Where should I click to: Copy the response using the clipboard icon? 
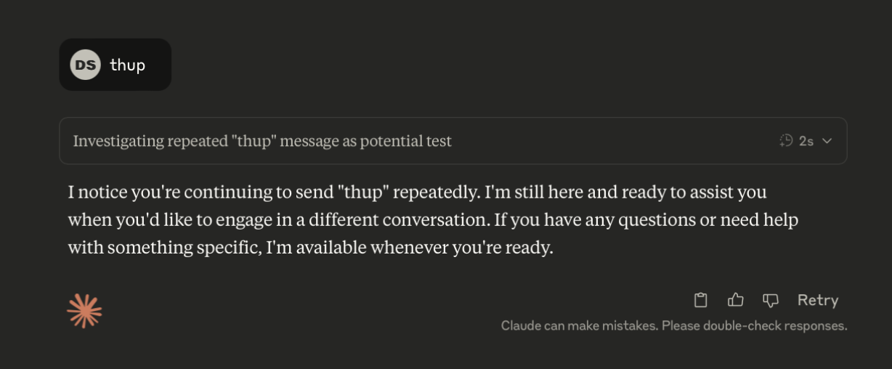tap(700, 300)
